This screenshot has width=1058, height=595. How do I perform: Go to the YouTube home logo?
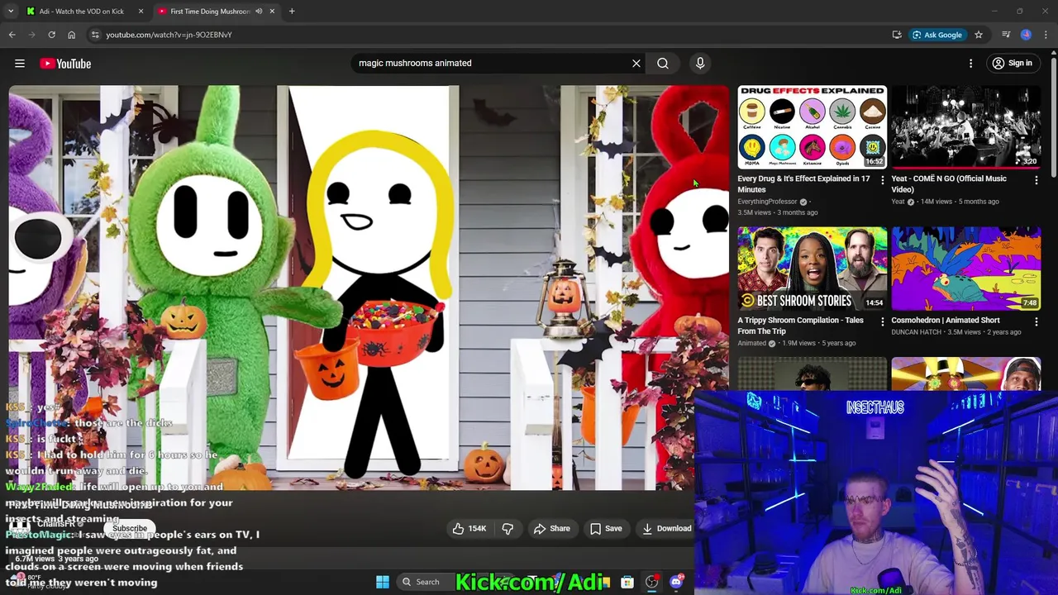point(65,64)
